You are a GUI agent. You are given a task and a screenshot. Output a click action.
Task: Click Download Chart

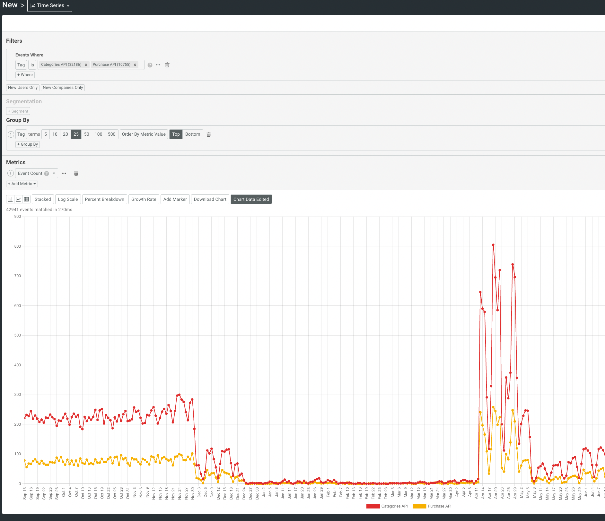pos(210,199)
